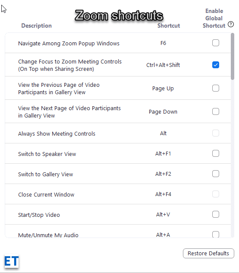This screenshot has height=273, width=239.
Task: Enable global shortcut for Page Up
Action: (216, 88)
